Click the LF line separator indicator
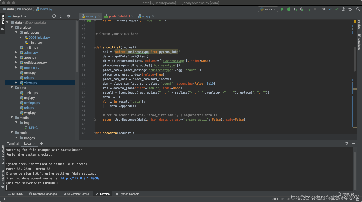Screen dimensions: 362x202 (x=282, y=199)
